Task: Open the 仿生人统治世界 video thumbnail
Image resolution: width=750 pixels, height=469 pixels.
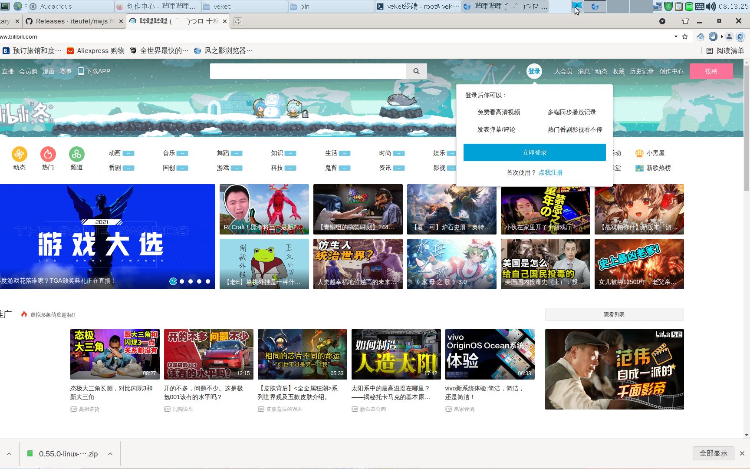Action: pos(358,264)
